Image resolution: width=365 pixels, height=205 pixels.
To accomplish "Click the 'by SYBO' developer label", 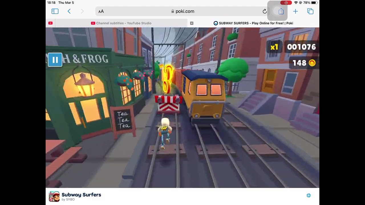I will pos(68,200).
